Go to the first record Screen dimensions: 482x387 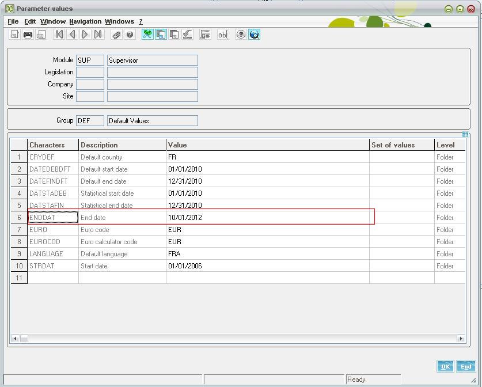click(x=59, y=35)
